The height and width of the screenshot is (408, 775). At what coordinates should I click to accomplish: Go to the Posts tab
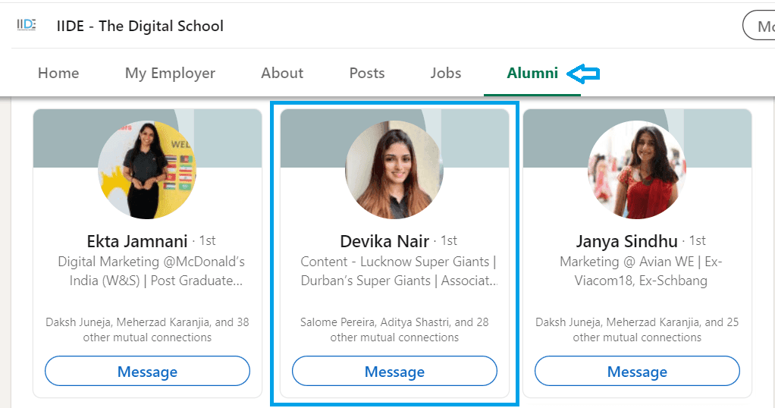coord(367,73)
